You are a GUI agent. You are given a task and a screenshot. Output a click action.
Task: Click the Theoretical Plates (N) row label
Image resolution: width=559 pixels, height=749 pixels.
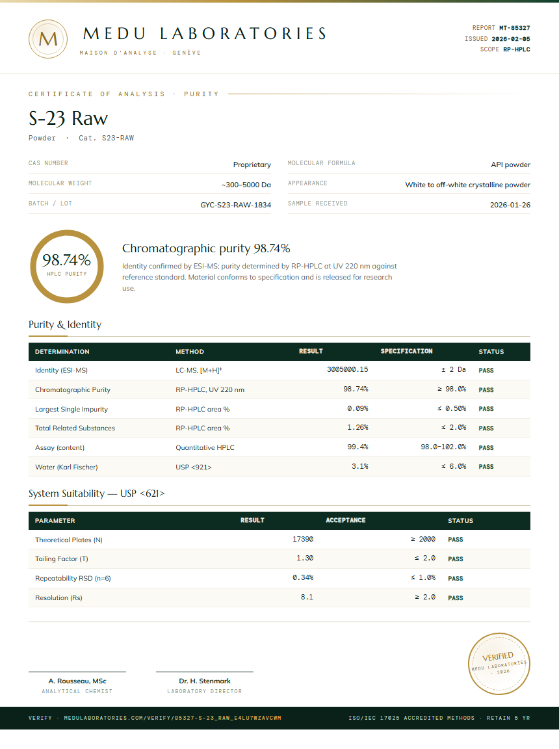(69, 540)
